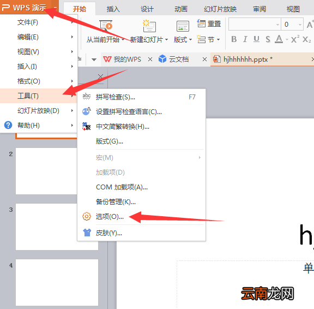Open 备份管理(K) entry
The width and height of the screenshot is (314, 309).
[x=141, y=201]
